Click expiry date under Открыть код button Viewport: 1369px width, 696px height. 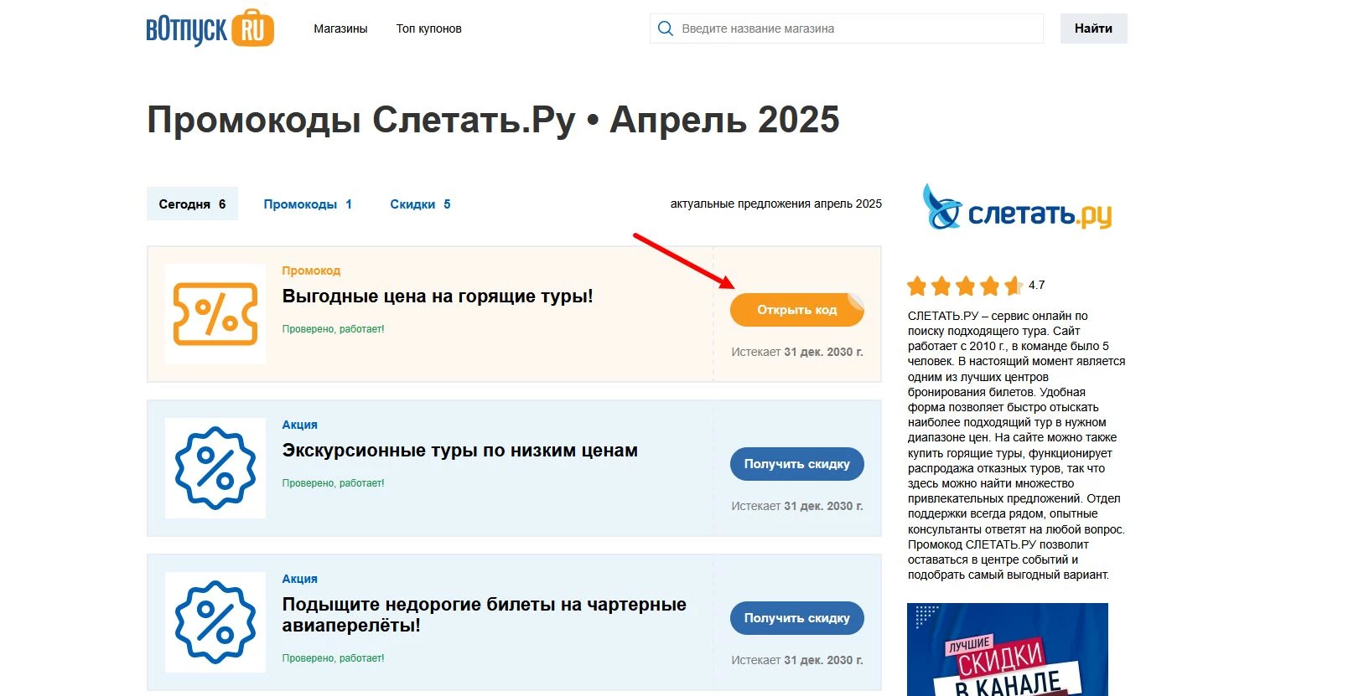(796, 352)
